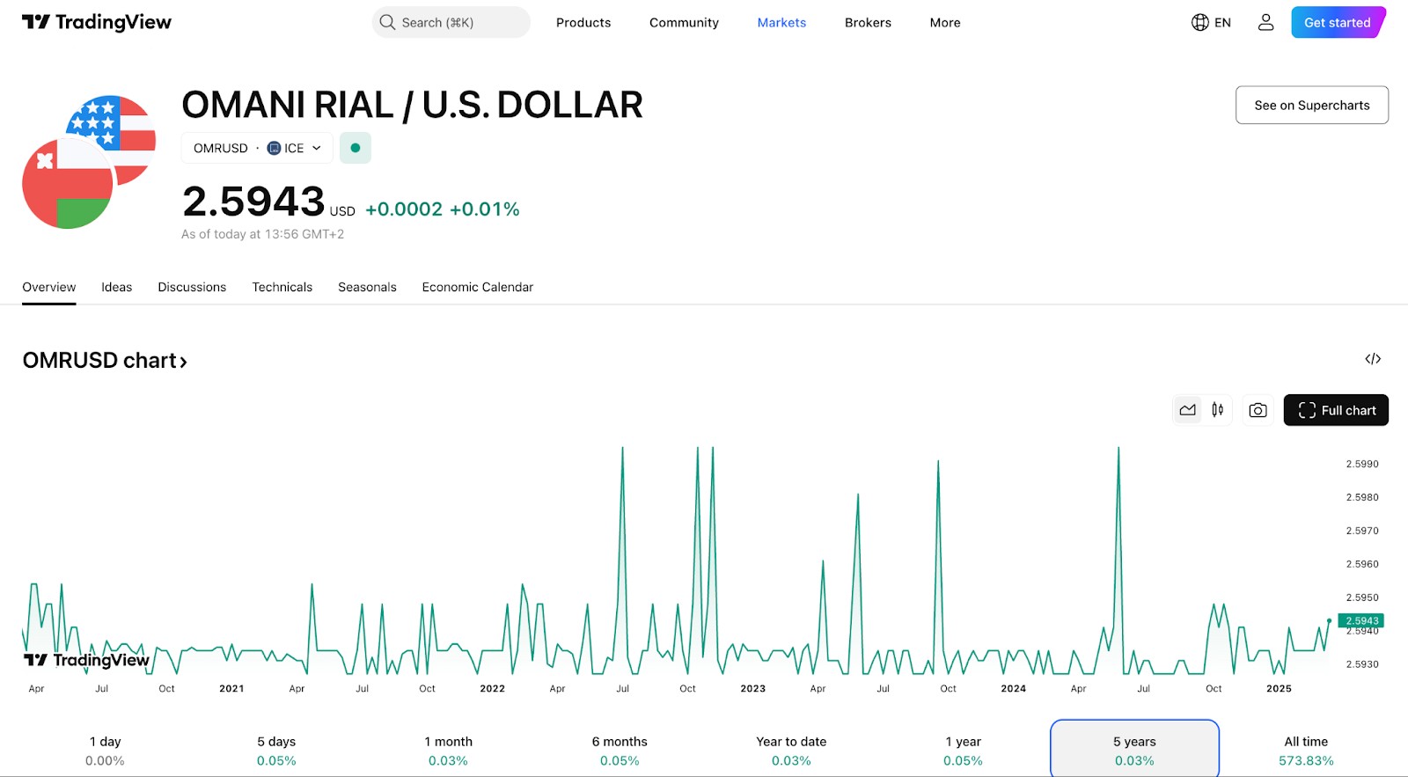The width and height of the screenshot is (1408, 777).
Task: Click the +0.01% percent change value
Action: click(x=485, y=209)
